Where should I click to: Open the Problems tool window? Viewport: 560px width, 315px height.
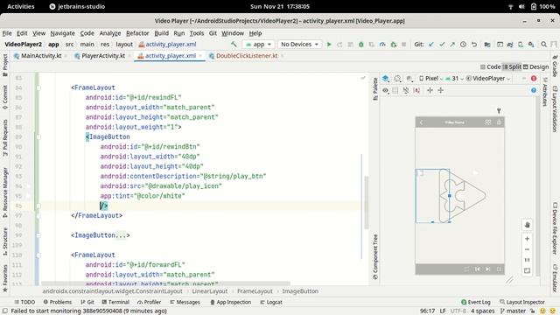coord(58,302)
